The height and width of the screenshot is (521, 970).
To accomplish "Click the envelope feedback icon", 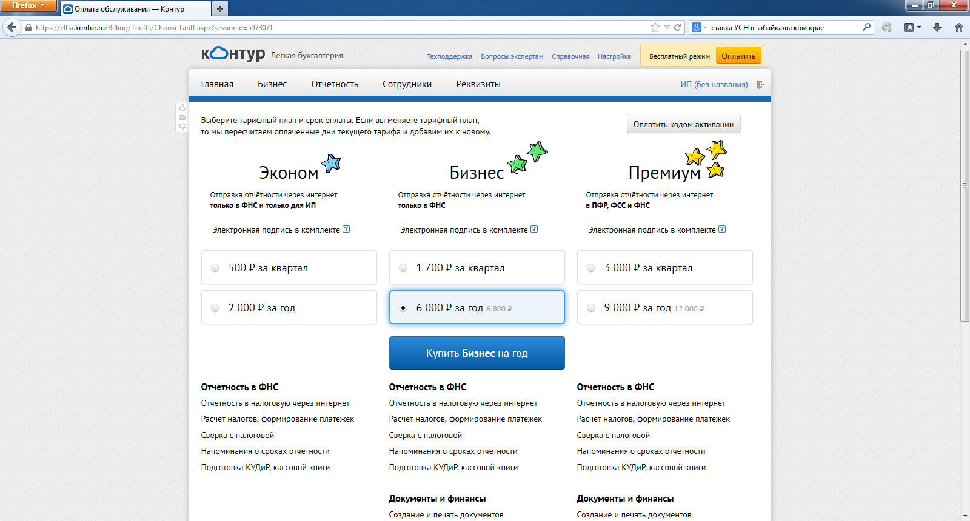I will (x=182, y=118).
